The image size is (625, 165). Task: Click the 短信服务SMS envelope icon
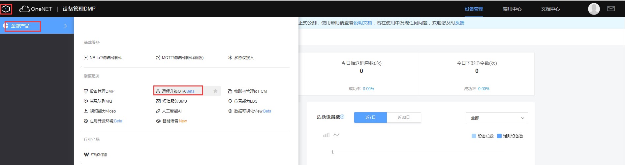[158, 101]
